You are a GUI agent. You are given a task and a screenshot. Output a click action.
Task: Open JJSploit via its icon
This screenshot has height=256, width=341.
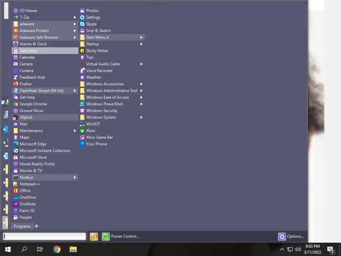[15, 117]
